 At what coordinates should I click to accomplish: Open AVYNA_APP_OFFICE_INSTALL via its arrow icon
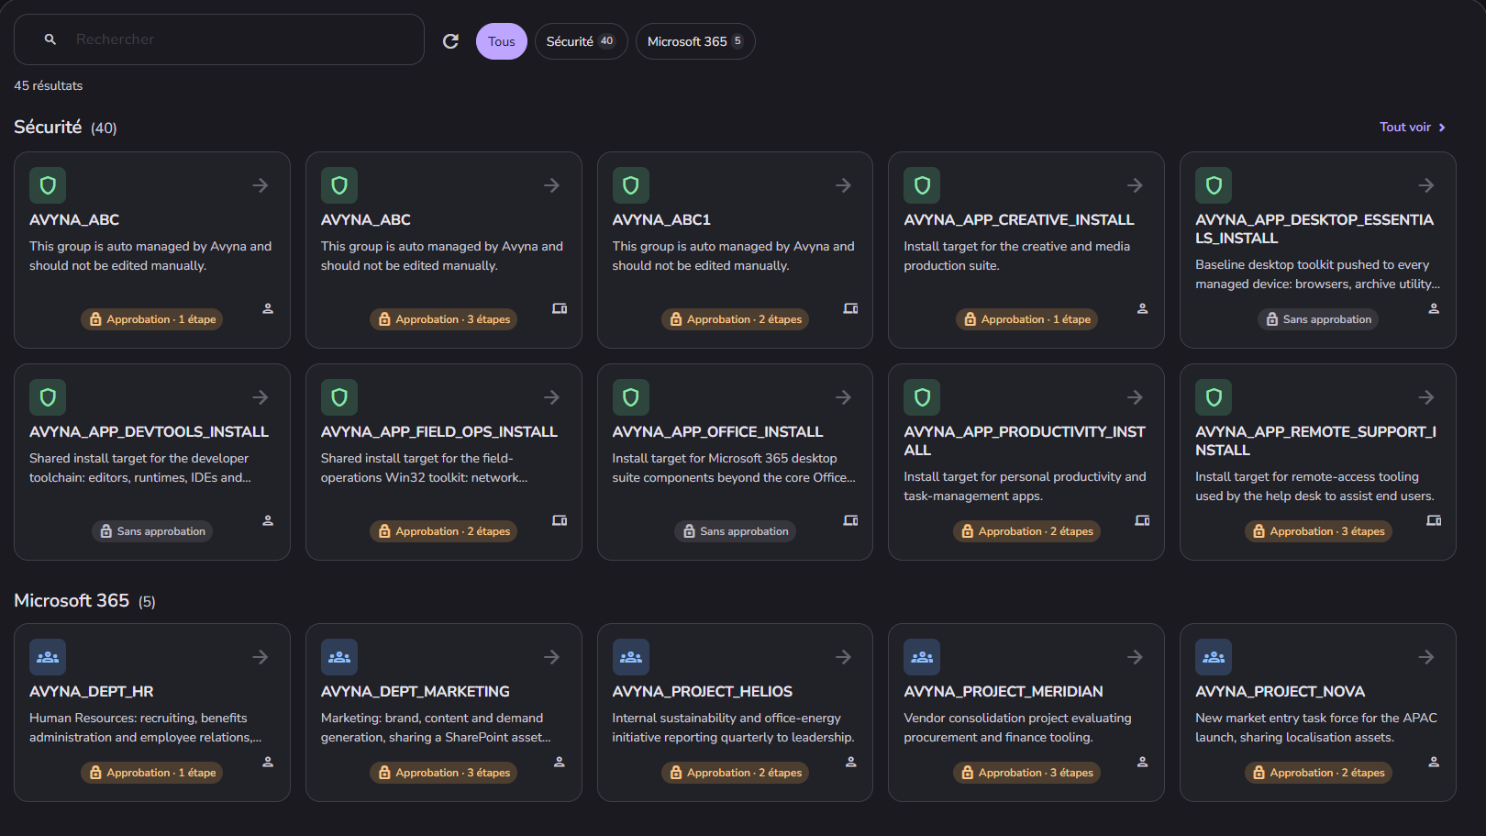pos(843,397)
